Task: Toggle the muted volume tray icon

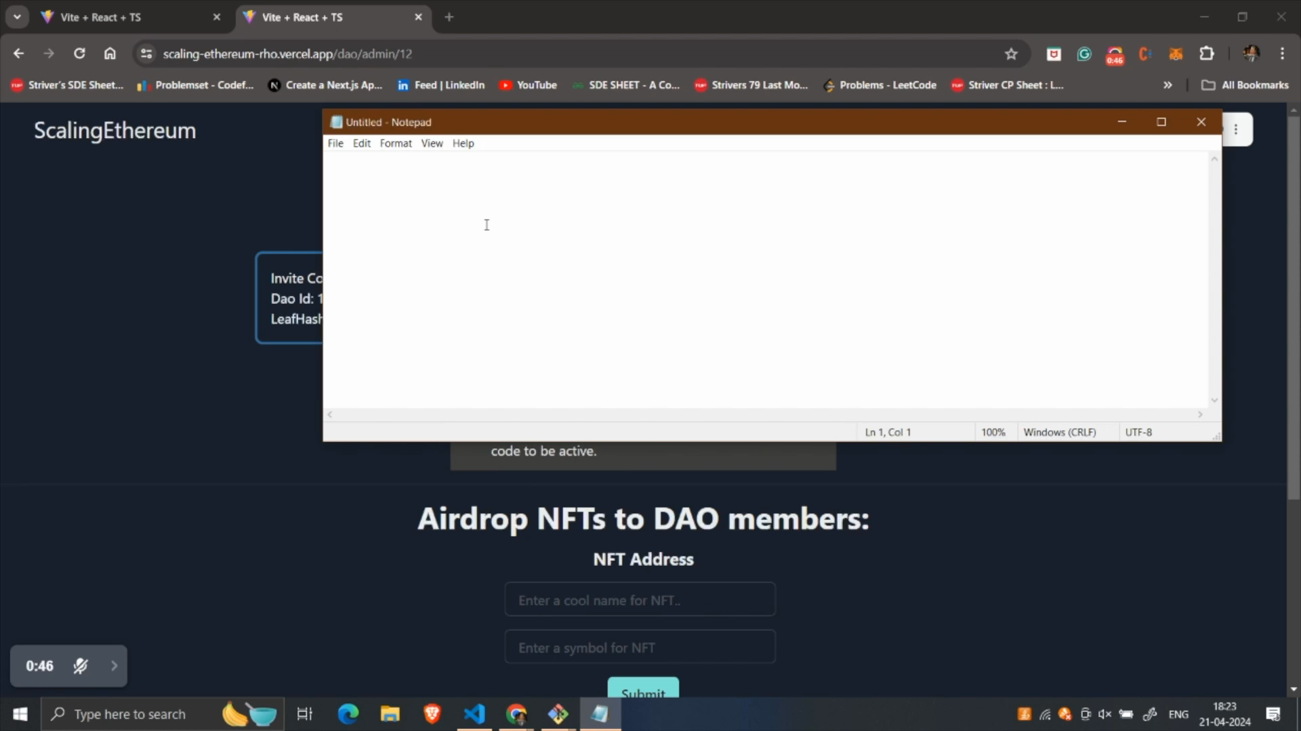Action: click(x=1104, y=714)
